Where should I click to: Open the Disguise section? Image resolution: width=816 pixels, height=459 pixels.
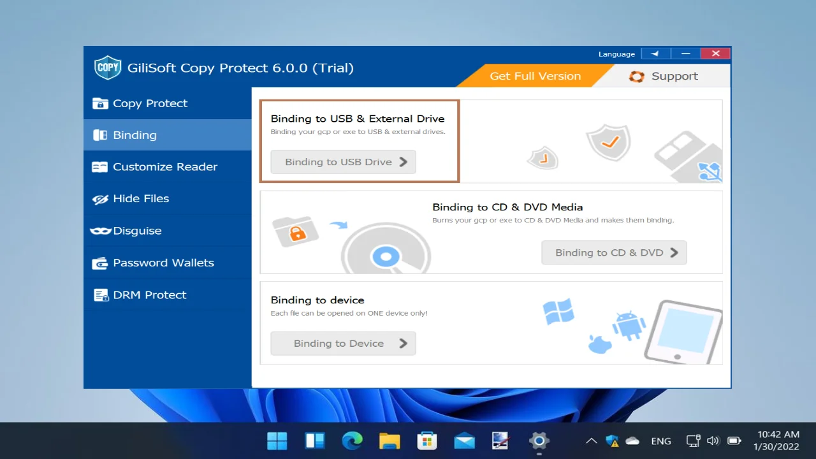[x=168, y=231]
